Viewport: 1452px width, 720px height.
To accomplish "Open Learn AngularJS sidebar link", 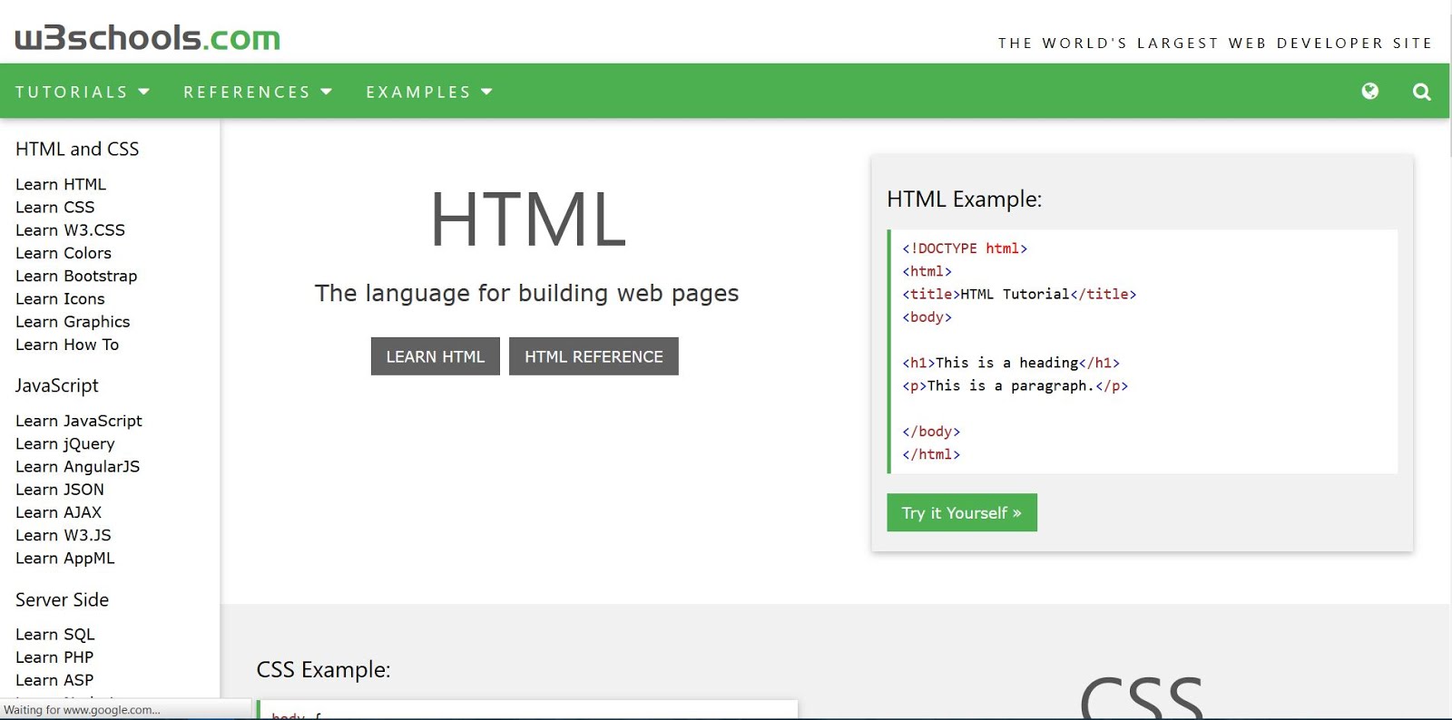I will pos(77,466).
